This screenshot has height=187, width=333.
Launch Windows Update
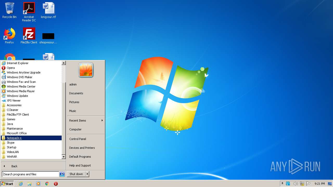(31, 96)
